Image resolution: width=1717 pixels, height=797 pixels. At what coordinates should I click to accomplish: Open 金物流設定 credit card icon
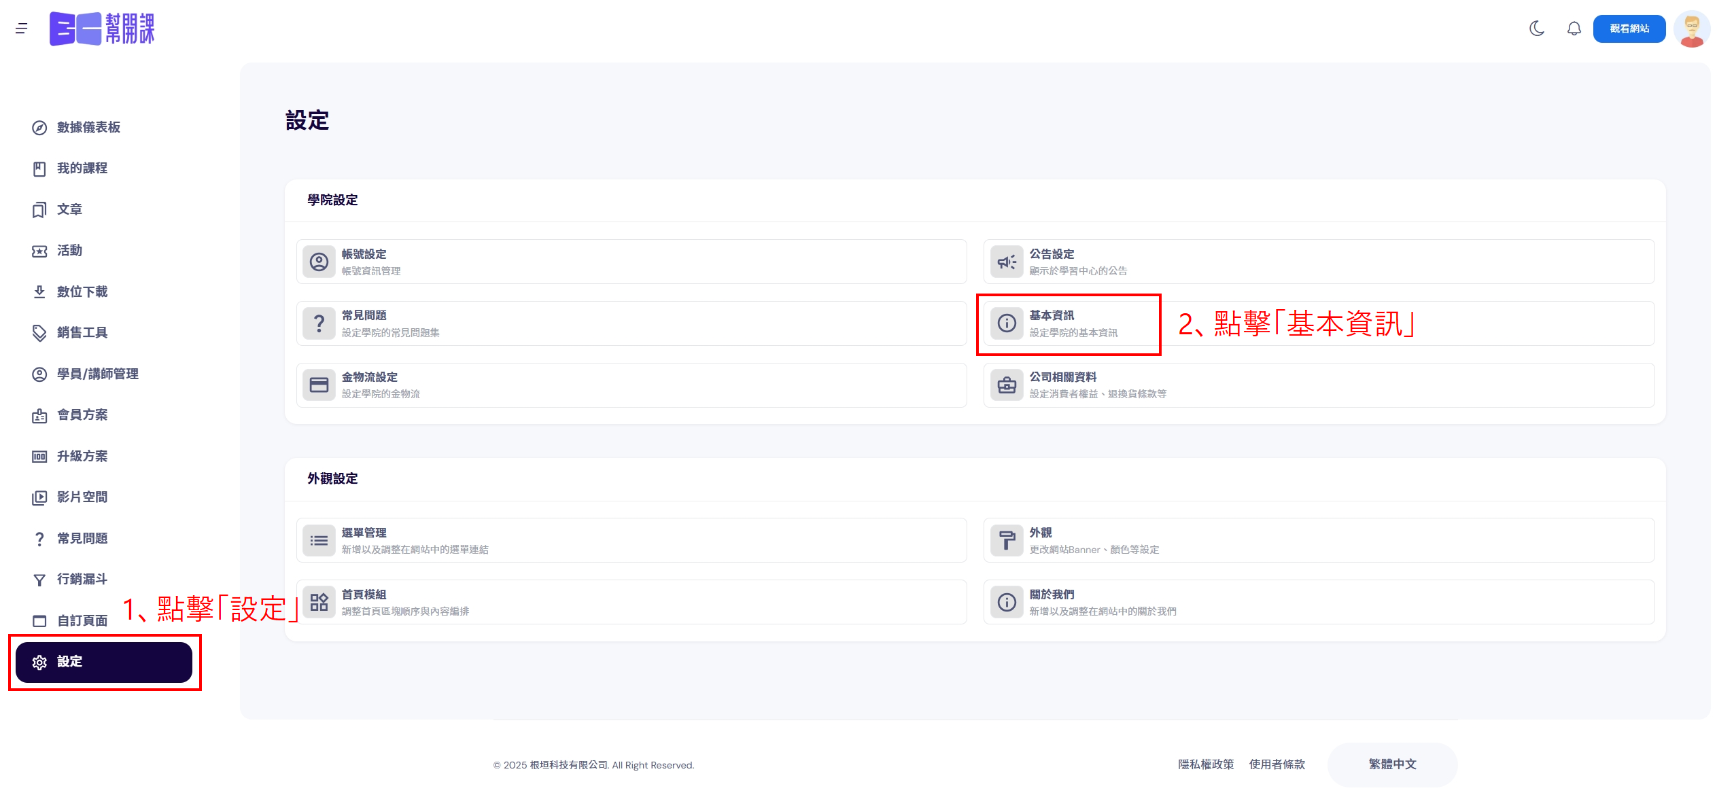pyautogui.click(x=319, y=385)
